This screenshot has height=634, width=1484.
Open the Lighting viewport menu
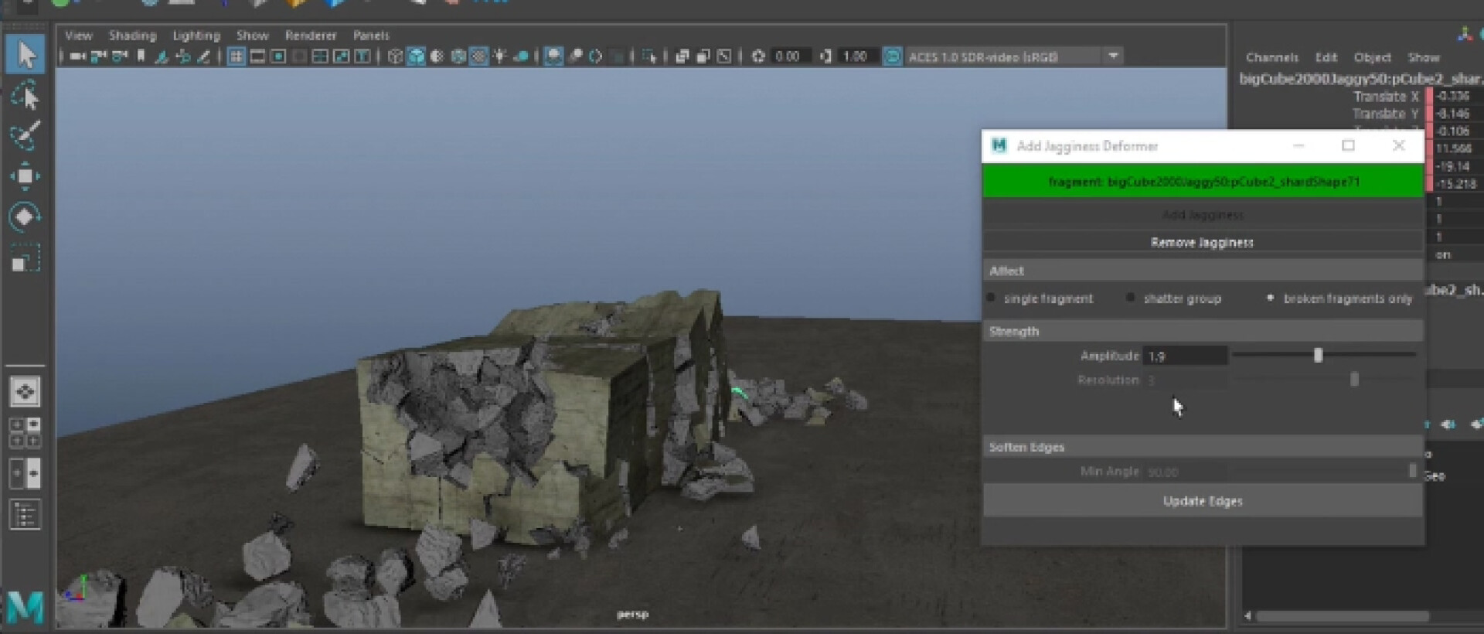(196, 36)
